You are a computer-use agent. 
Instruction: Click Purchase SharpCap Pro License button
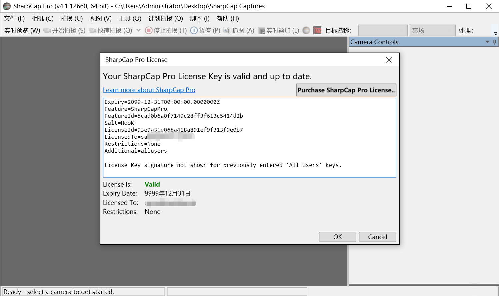click(x=346, y=90)
